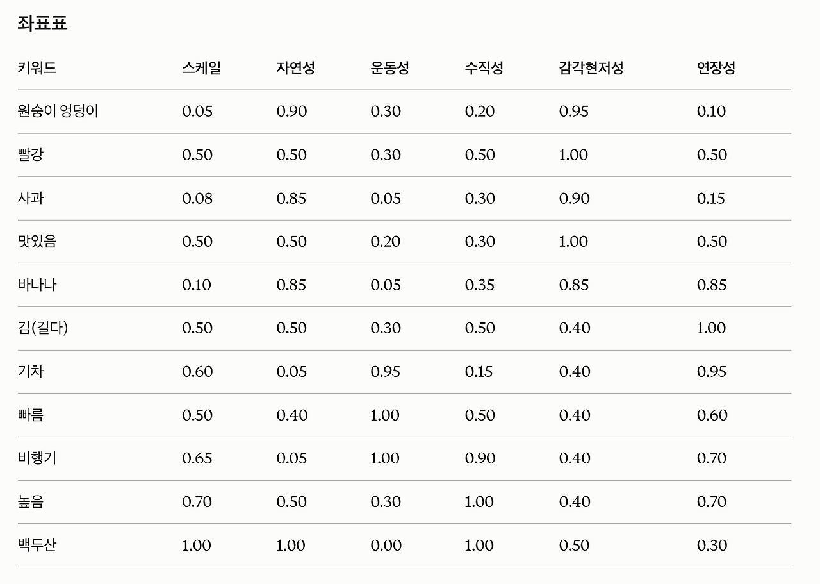Click the 높음 keyword cell
This screenshot has height=584, width=820.
coord(31,502)
